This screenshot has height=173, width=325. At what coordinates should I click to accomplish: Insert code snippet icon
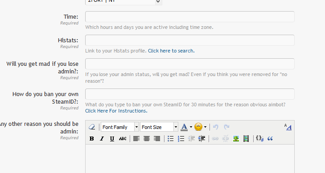[260, 139]
